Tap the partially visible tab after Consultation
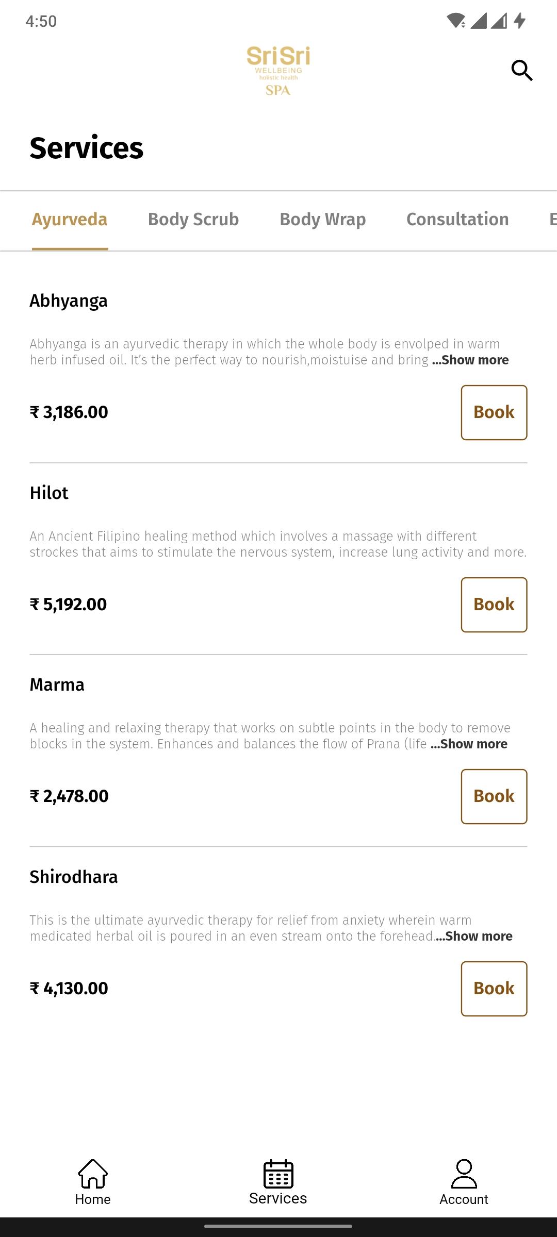557x1237 pixels. (x=553, y=220)
